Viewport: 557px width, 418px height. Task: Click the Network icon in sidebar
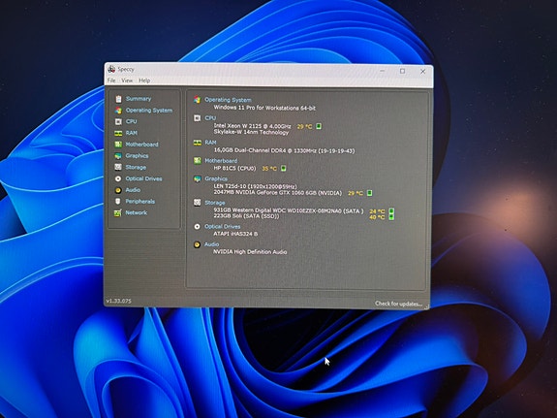118,212
